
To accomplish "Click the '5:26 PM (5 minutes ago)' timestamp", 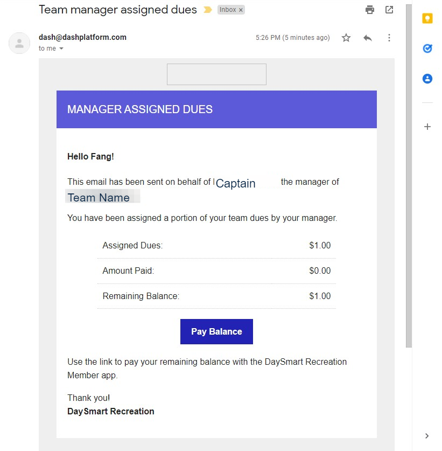I will click(292, 38).
